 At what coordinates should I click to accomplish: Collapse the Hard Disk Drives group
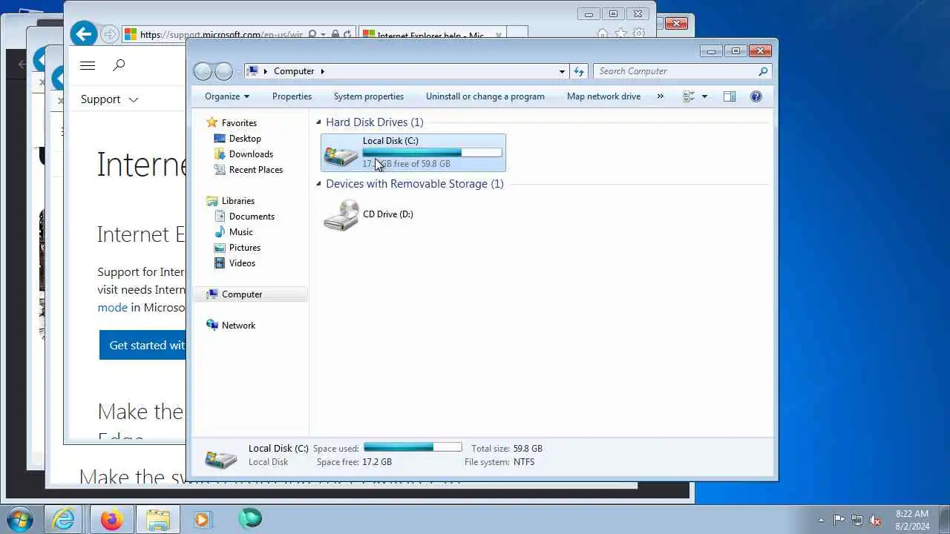pos(319,122)
